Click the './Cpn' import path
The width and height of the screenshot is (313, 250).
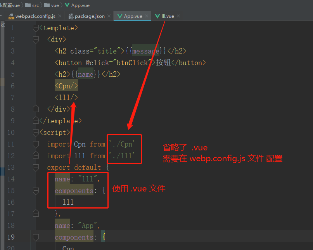tap(122, 144)
